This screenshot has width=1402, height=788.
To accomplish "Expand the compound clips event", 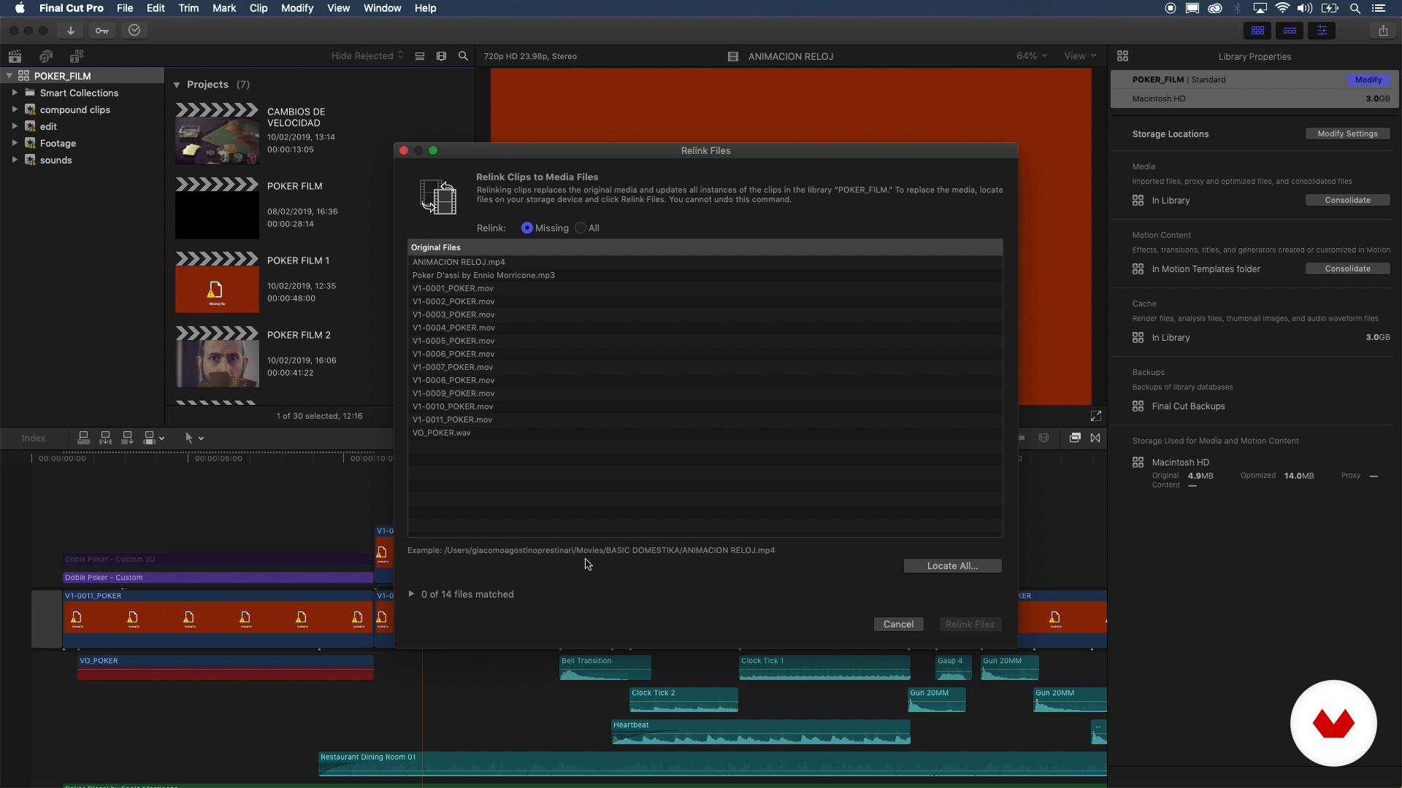I will (x=15, y=109).
